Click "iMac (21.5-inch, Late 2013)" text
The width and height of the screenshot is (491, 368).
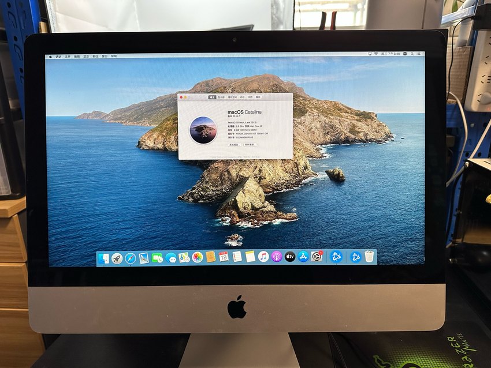point(241,122)
